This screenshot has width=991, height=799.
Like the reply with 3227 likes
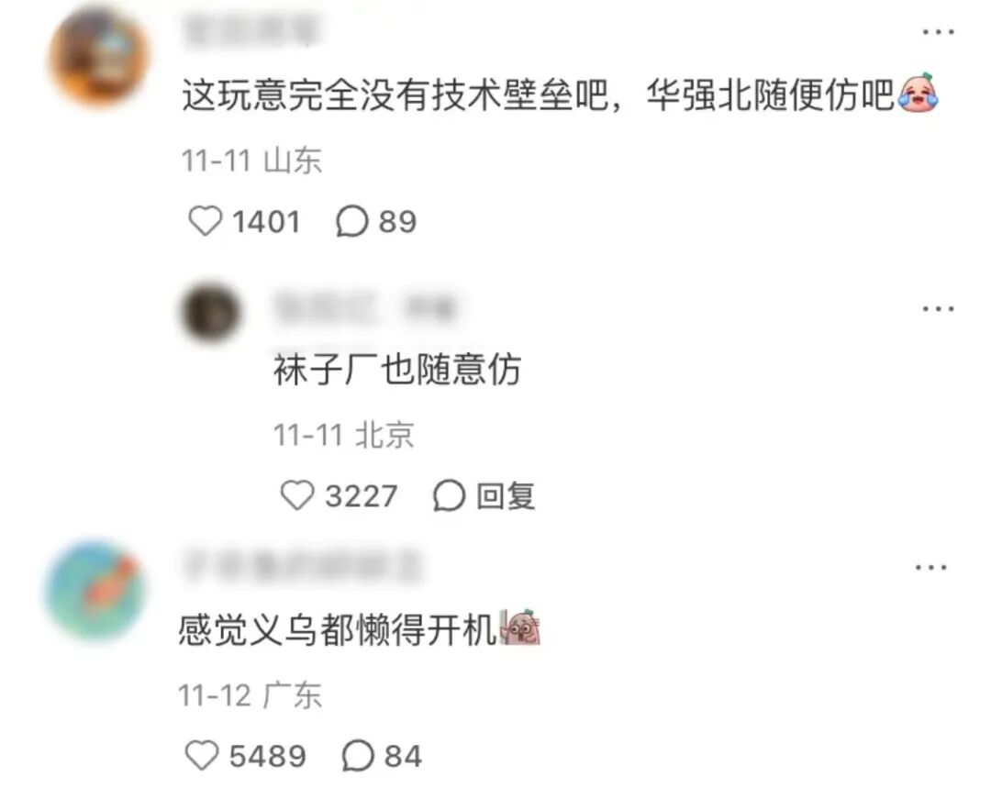[x=297, y=495]
